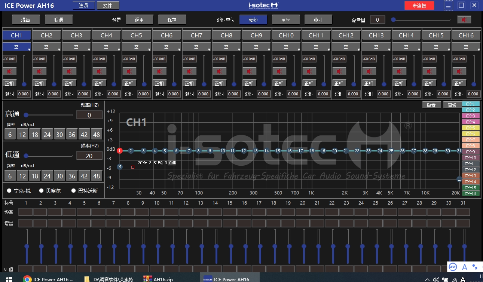The image size is (483, 282).
Task: Click the CH2 delay value input field
Action: [54, 94]
